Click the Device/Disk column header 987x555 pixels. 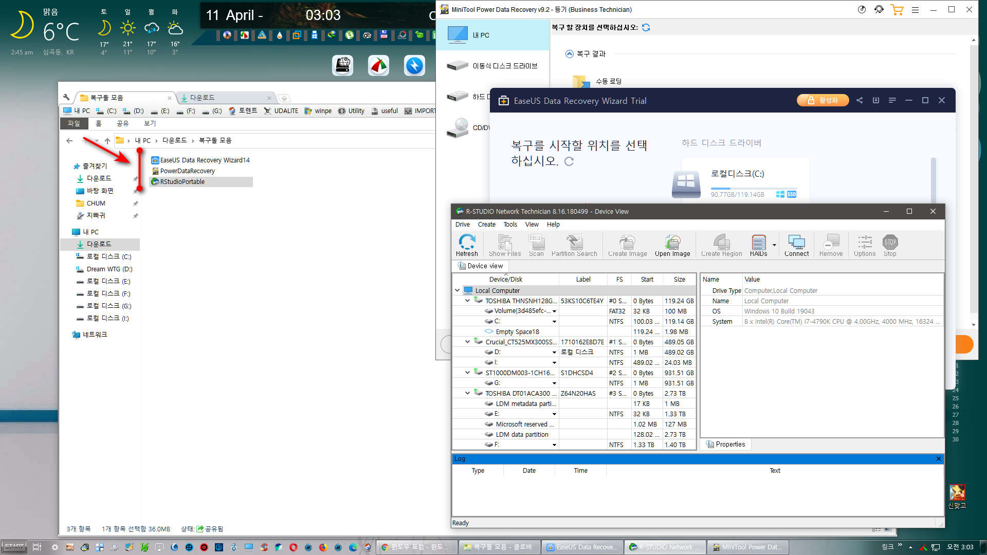(505, 280)
